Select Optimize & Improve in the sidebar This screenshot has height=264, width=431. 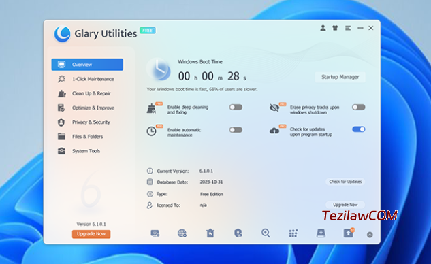[87, 108]
